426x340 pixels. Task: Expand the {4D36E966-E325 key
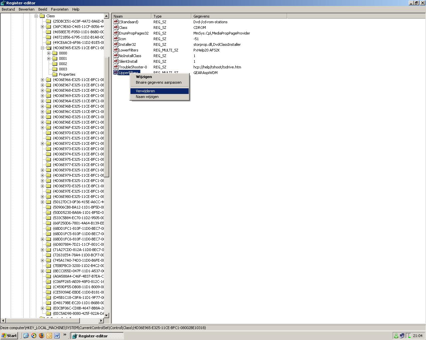click(43, 80)
